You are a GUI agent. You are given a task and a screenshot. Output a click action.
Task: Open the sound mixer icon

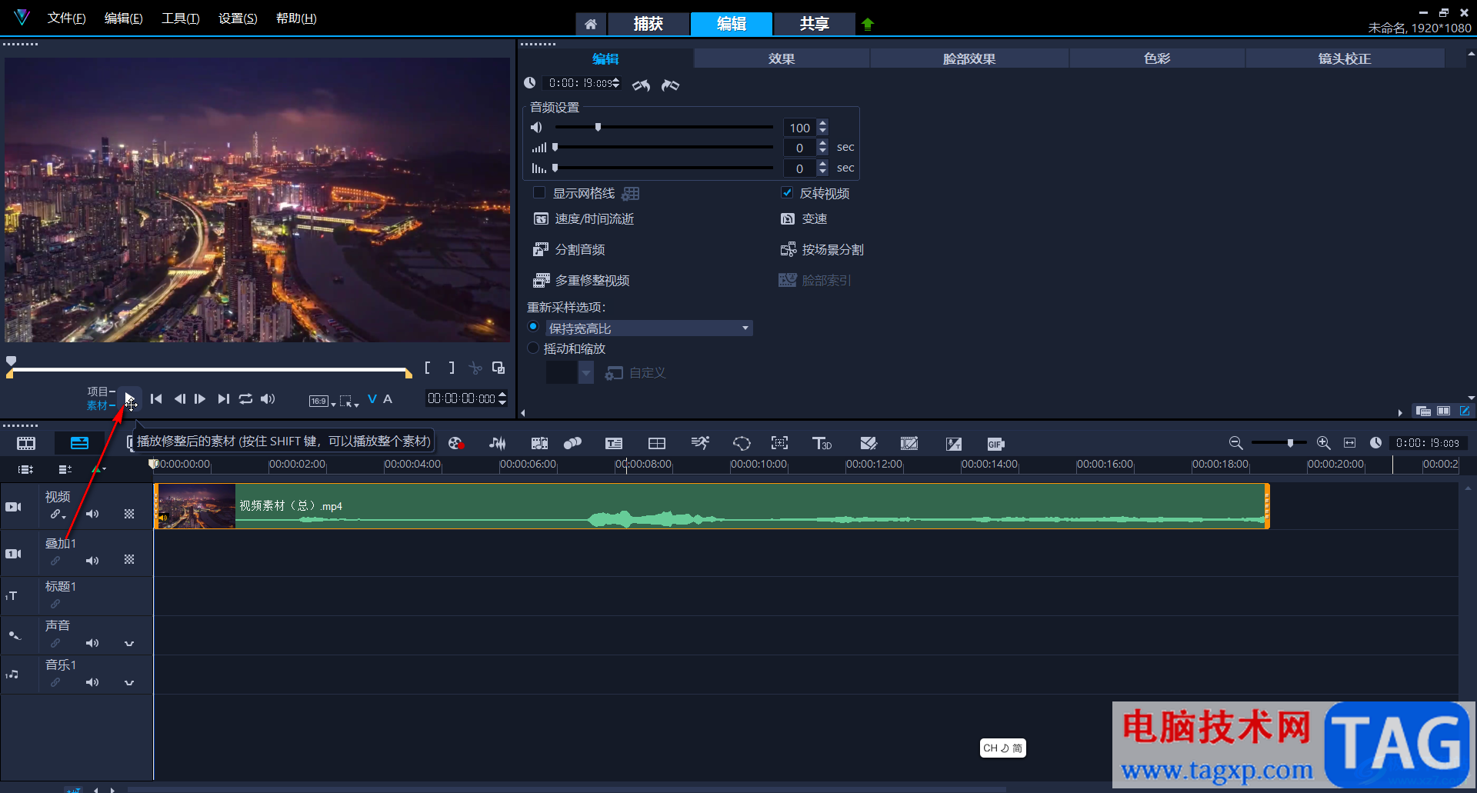pos(498,444)
